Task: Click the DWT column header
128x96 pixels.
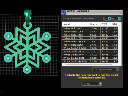Action: point(106,24)
